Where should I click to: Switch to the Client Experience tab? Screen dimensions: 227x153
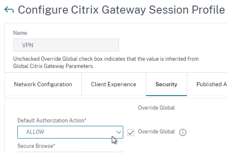tap(113, 84)
